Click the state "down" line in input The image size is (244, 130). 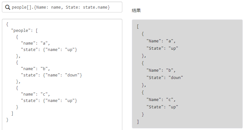pyautogui.click(x=51, y=75)
